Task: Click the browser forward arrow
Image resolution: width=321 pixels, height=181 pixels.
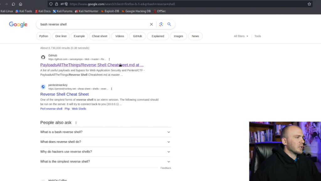Action: (6, 4)
